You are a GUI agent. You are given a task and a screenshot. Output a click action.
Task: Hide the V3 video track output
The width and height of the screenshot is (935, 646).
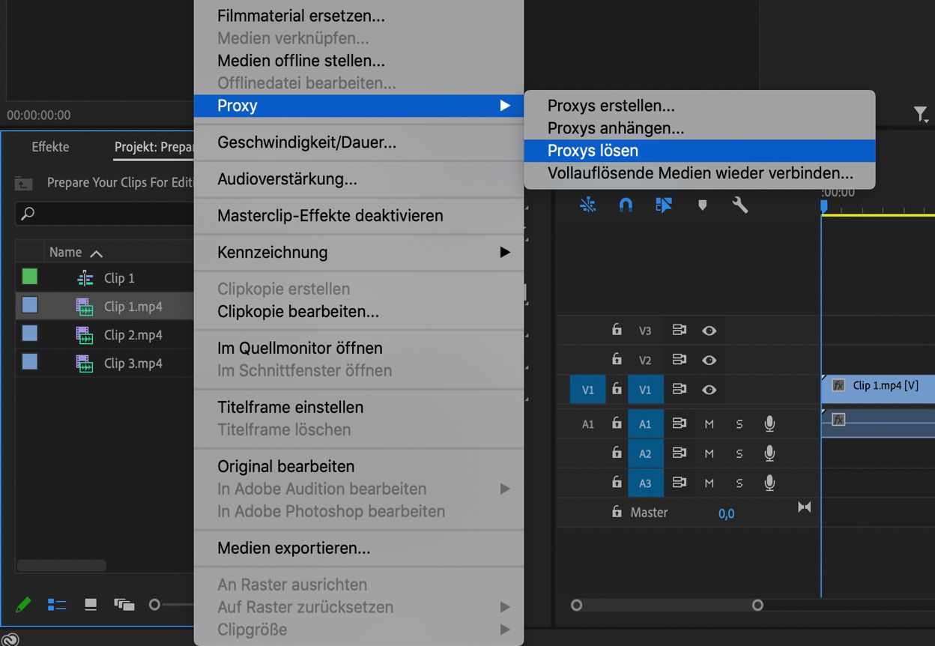click(x=709, y=330)
